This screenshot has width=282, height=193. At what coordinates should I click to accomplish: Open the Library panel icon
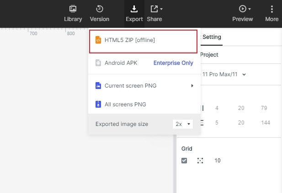[73, 9]
